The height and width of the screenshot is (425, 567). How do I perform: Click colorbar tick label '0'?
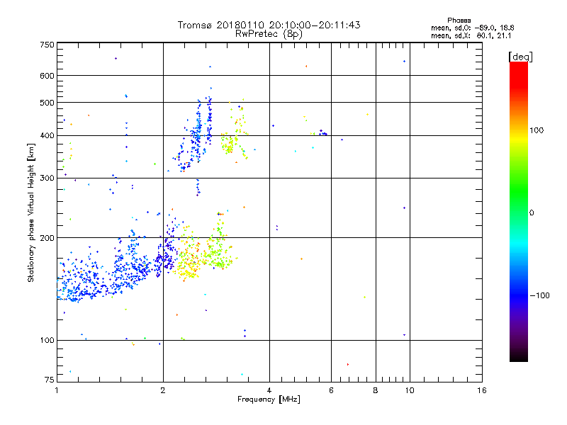tap(532, 213)
